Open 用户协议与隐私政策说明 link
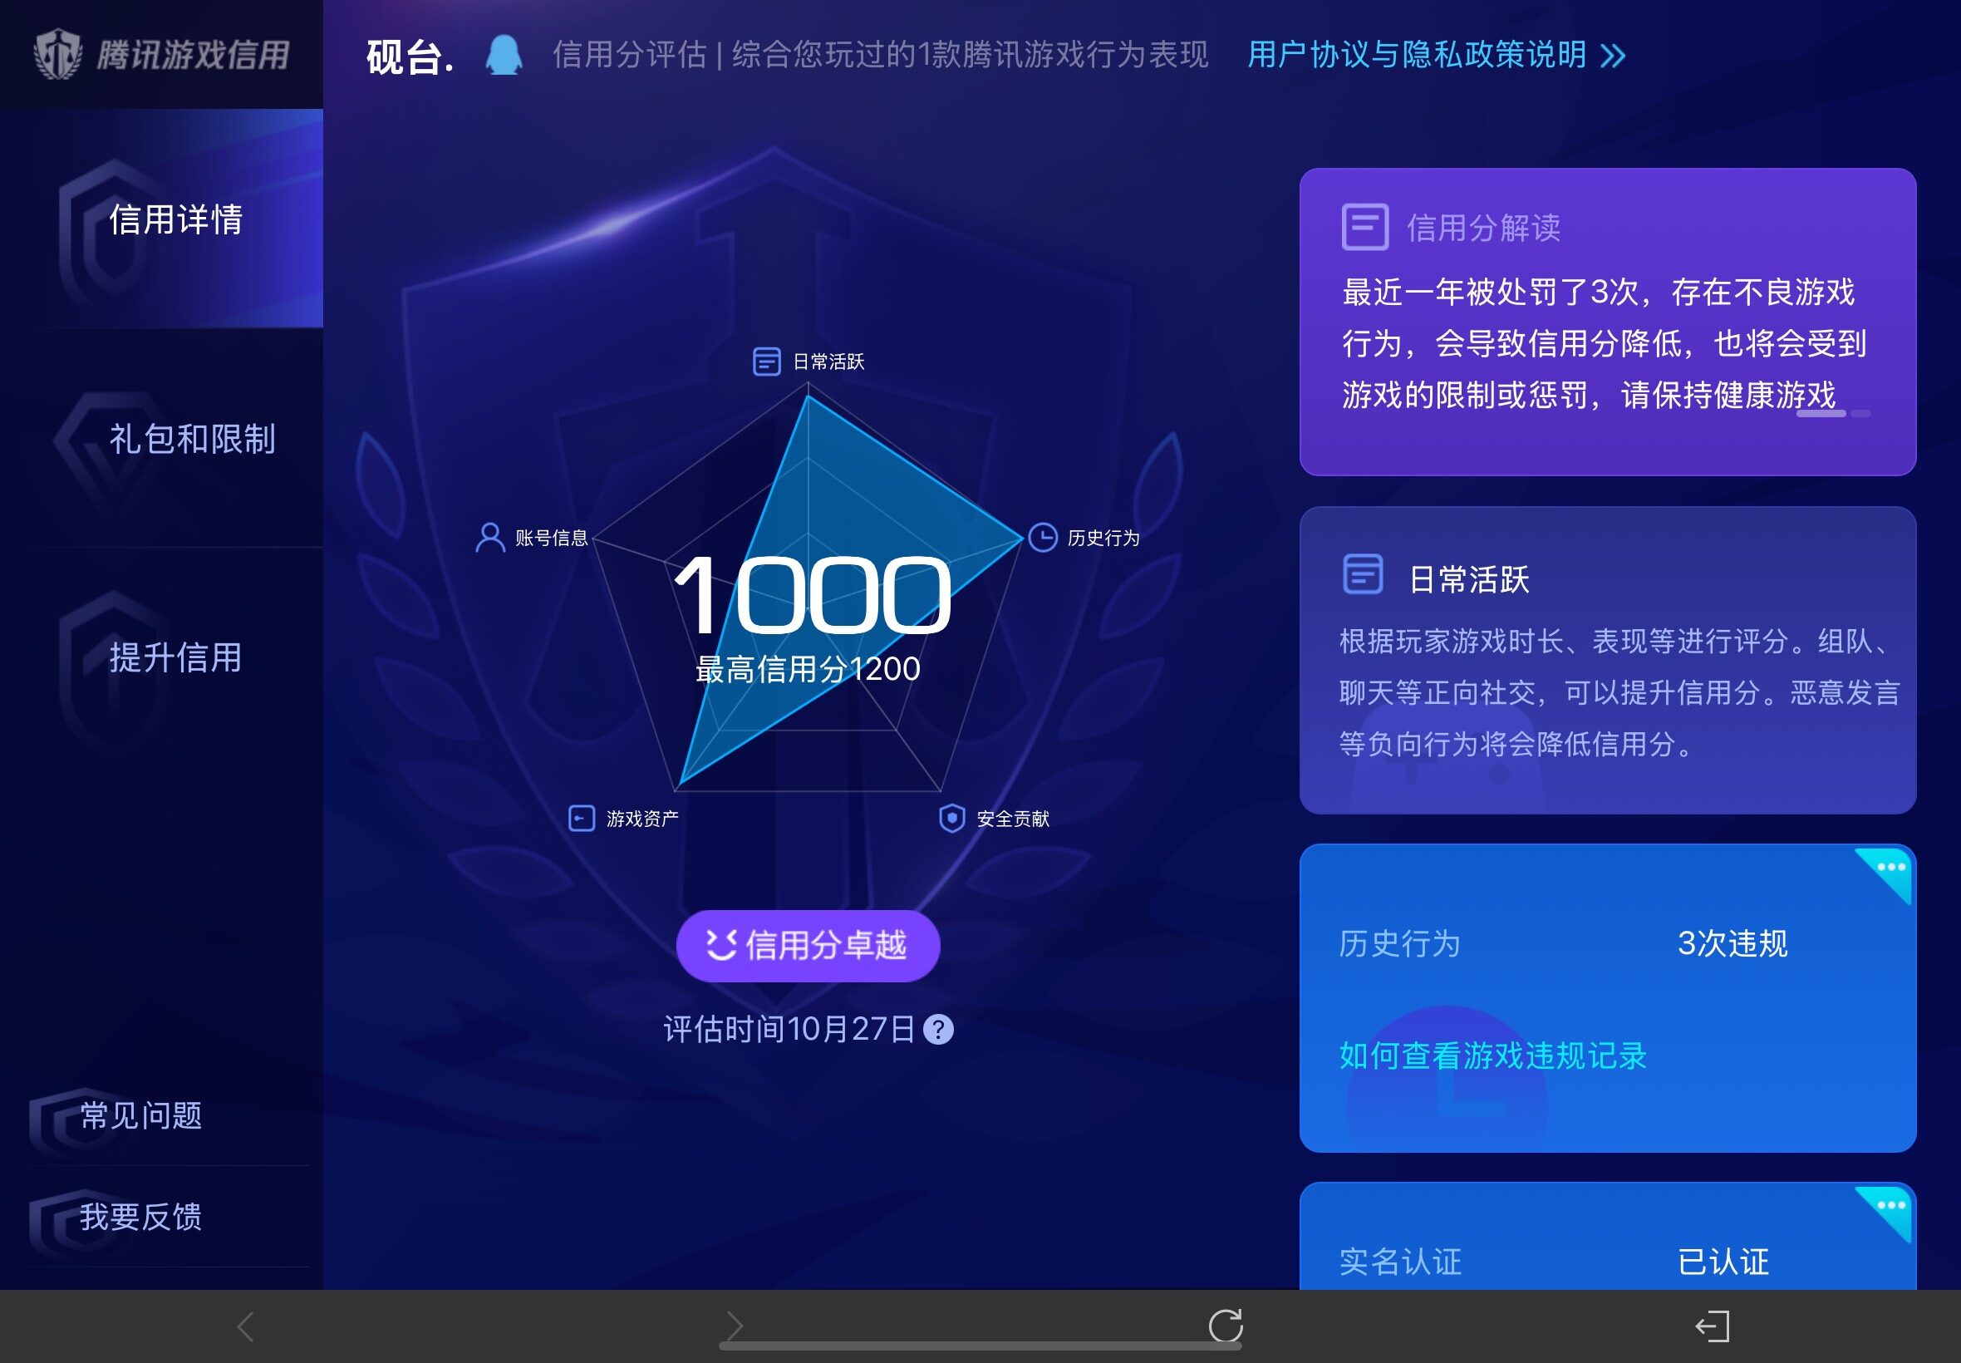Screen dimensions: 1961x1363 click(x=1417, y=55)
